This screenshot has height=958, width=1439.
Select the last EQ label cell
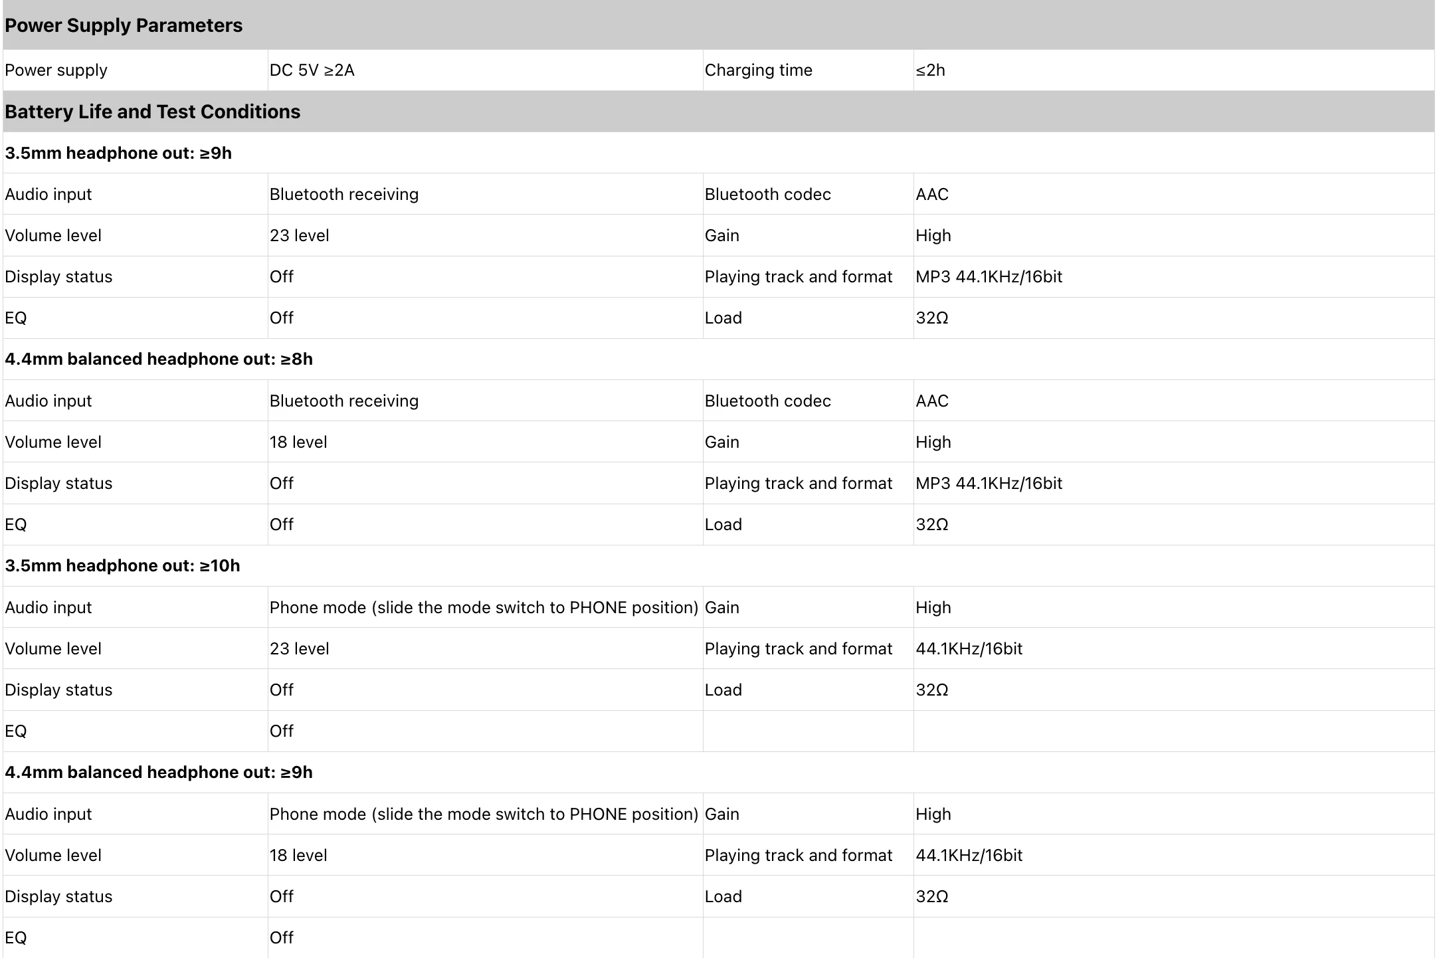135,938
